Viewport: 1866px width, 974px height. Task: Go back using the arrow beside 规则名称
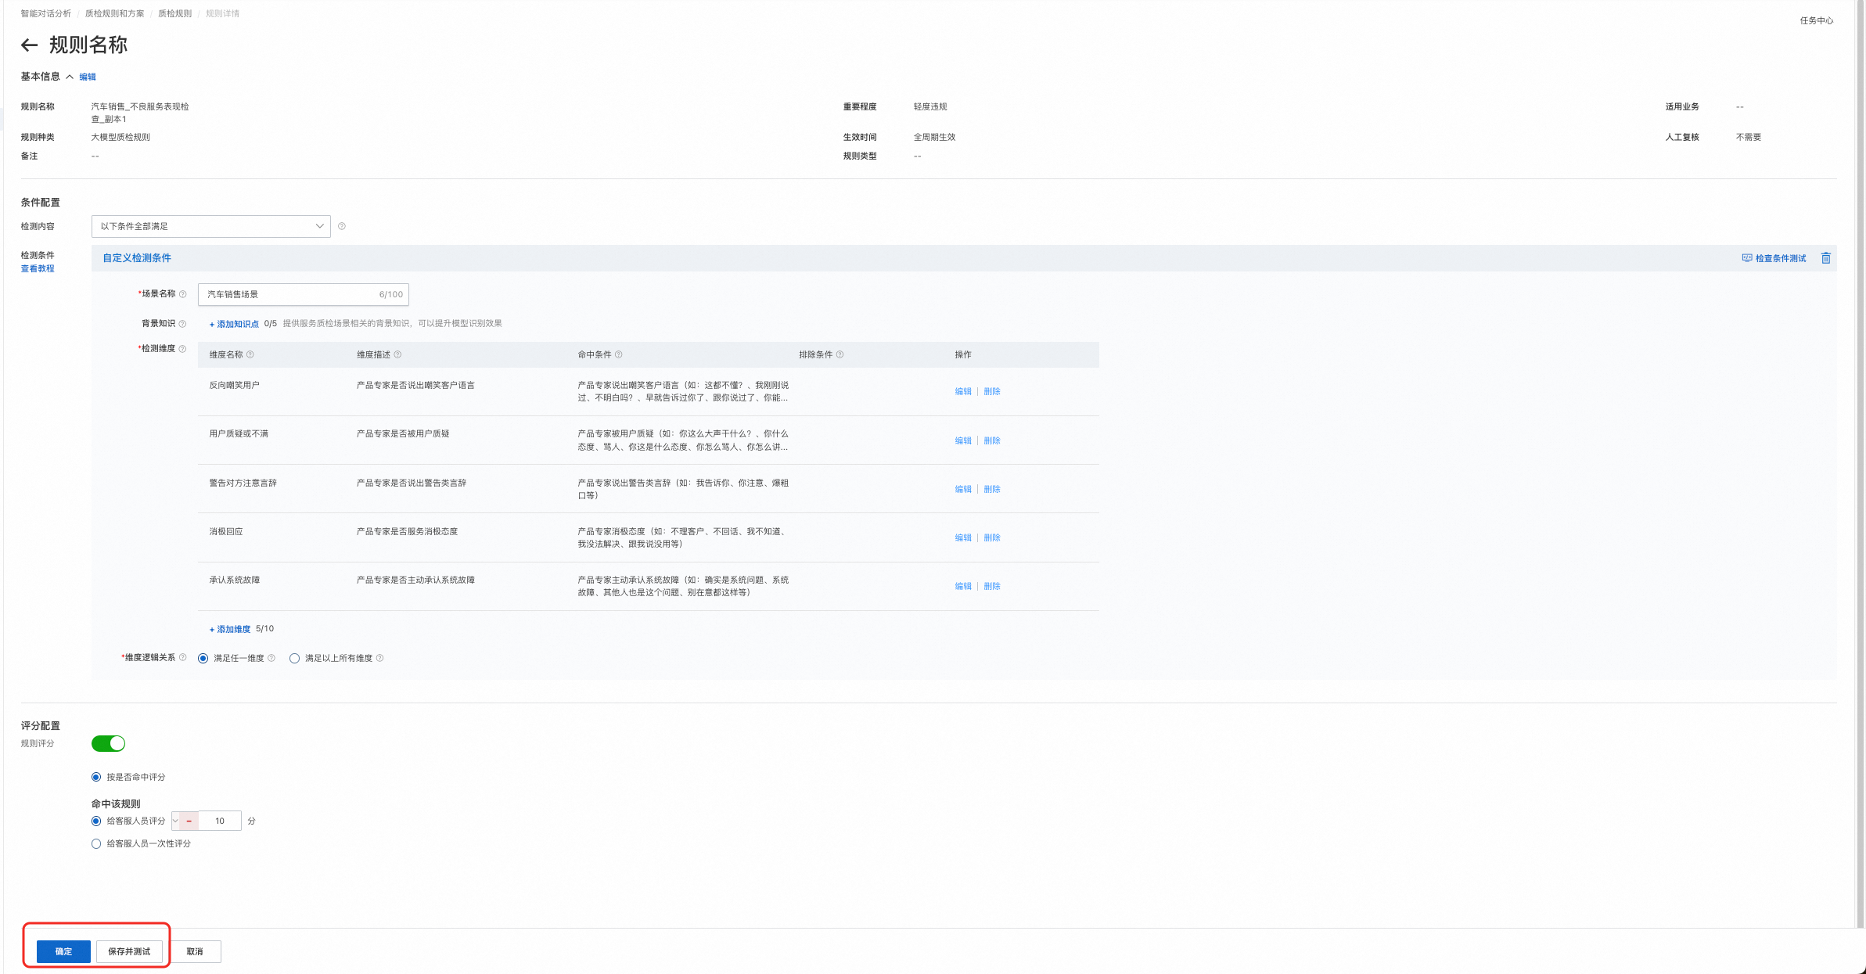pos(29,45)
